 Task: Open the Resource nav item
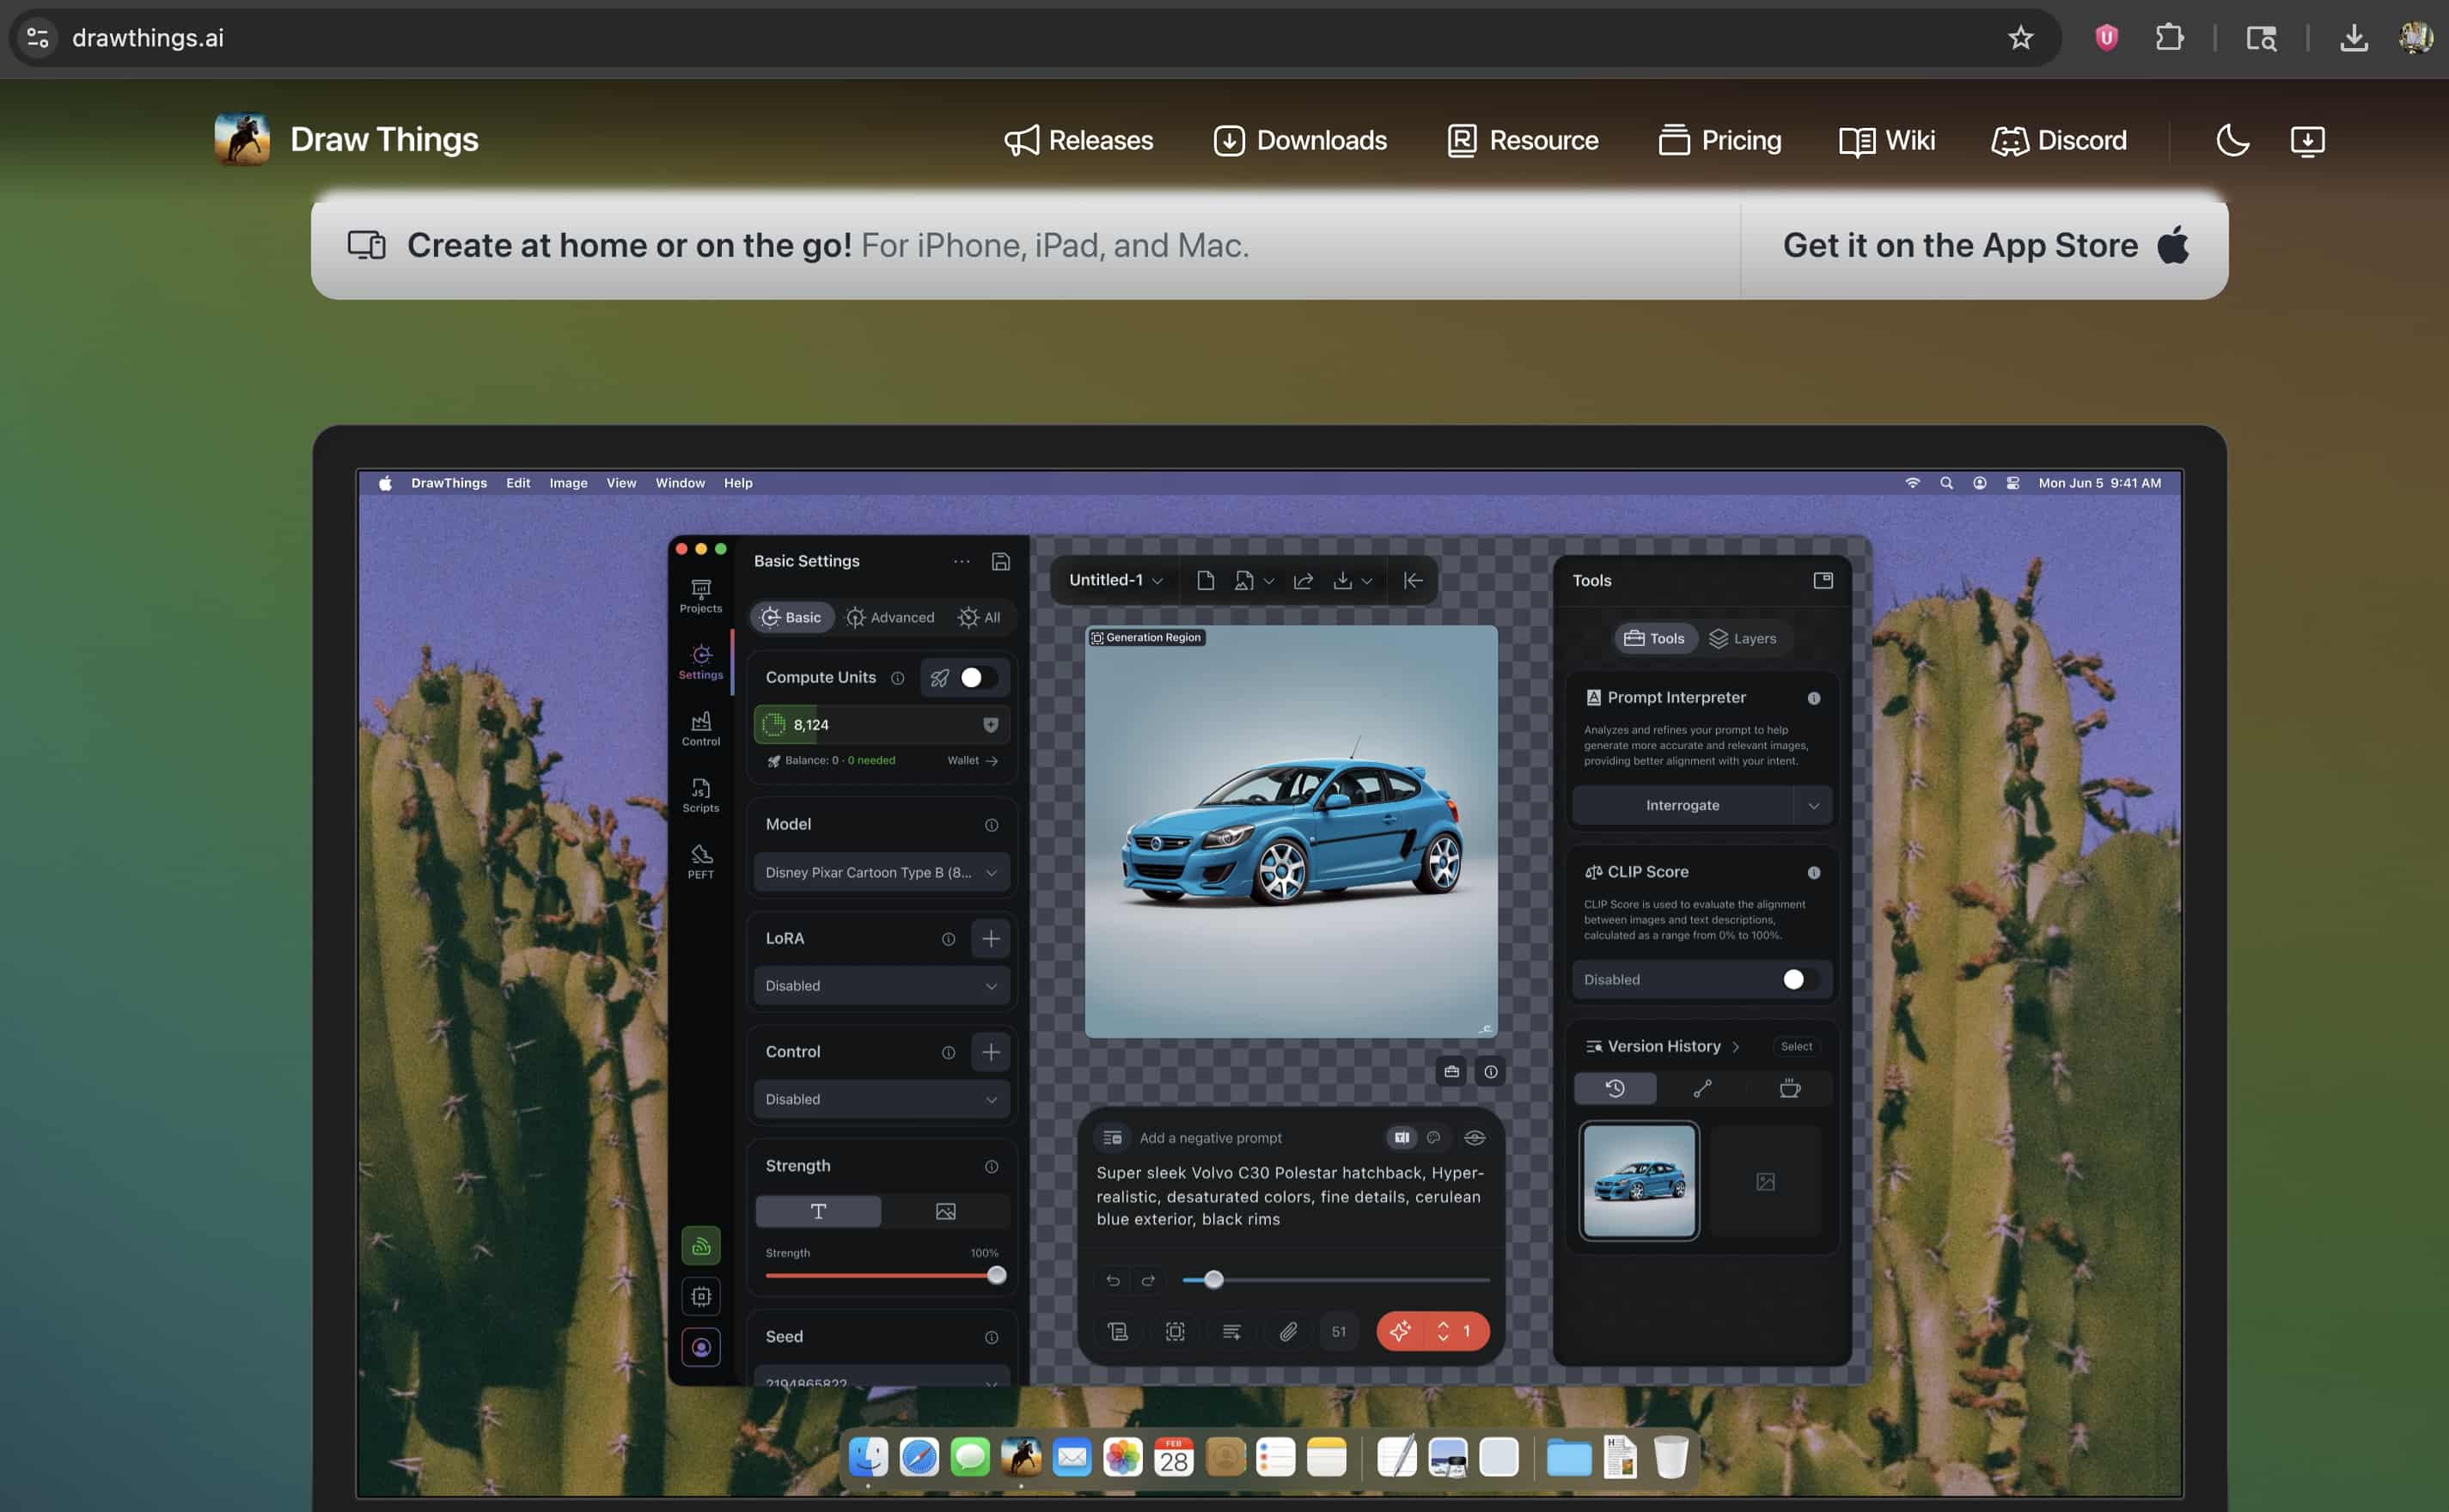(1522, 140)
